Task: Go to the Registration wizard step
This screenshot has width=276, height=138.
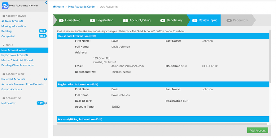Action: click(102, 20)
